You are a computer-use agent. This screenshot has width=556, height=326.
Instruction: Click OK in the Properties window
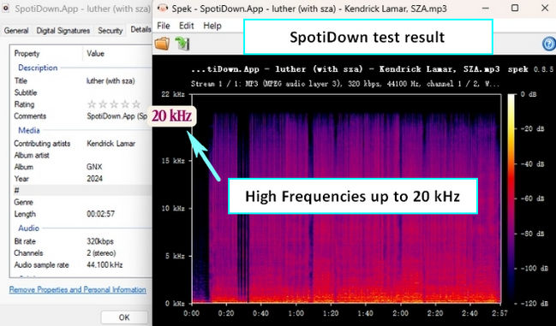pyautogui.click(x=124, y=317)
